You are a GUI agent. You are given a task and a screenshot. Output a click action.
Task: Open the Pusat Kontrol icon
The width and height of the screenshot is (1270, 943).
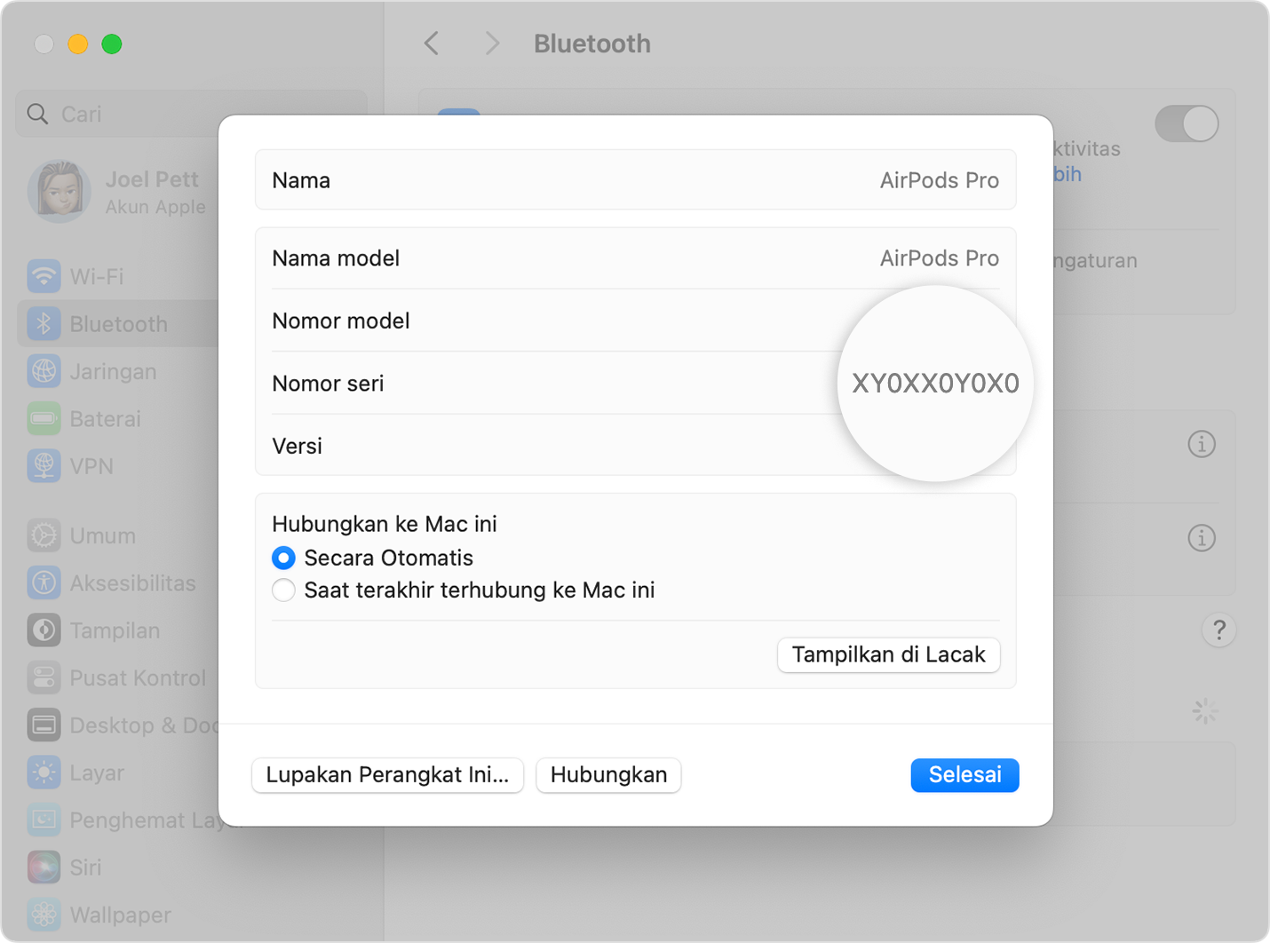[44, 678]
